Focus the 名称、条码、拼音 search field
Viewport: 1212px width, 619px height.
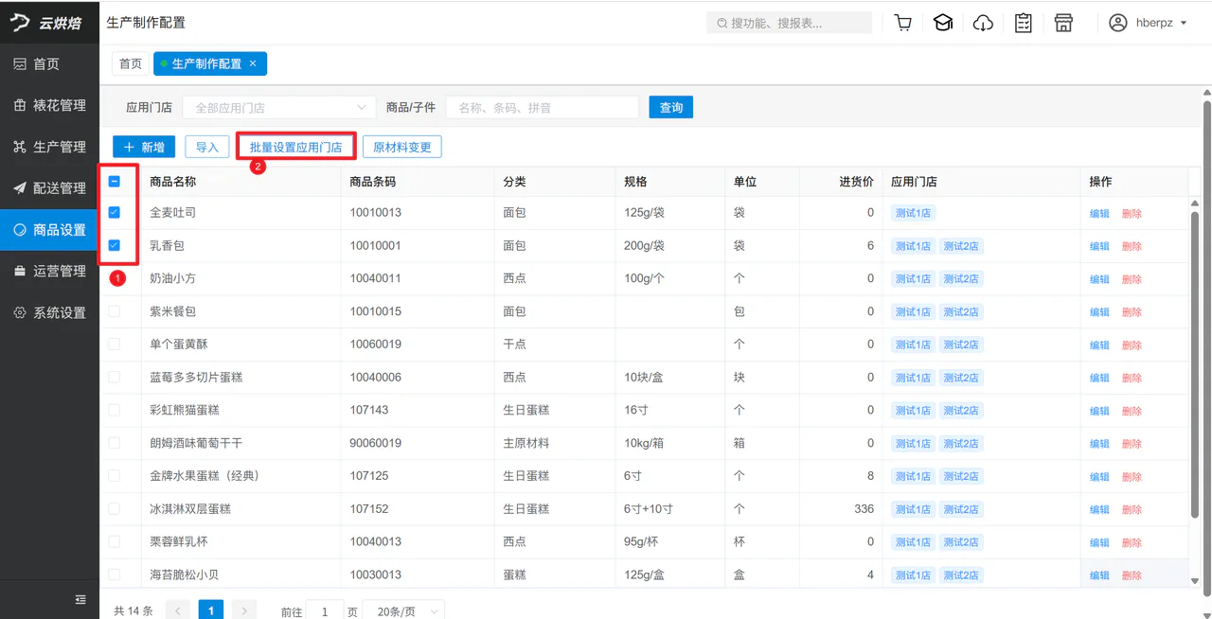click(543, 108)
